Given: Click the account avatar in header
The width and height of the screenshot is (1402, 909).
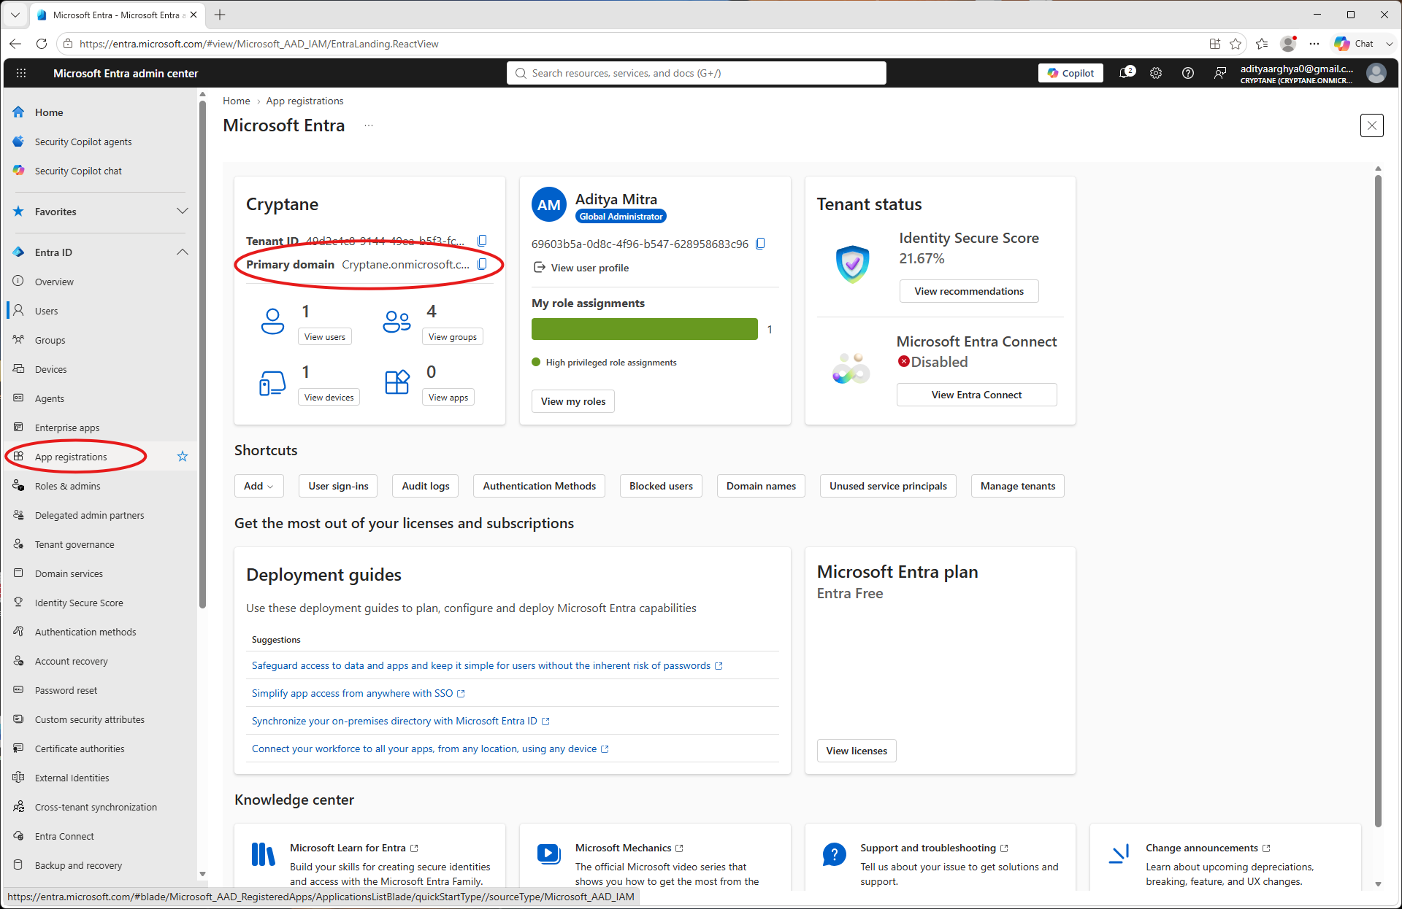Looking at the screenshot, I should click(1376, 73).
